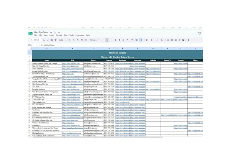Screen dimensions: 229x155
Task: Open the Facebook link for EVO Medical Spa
Action: coord(122,97)
